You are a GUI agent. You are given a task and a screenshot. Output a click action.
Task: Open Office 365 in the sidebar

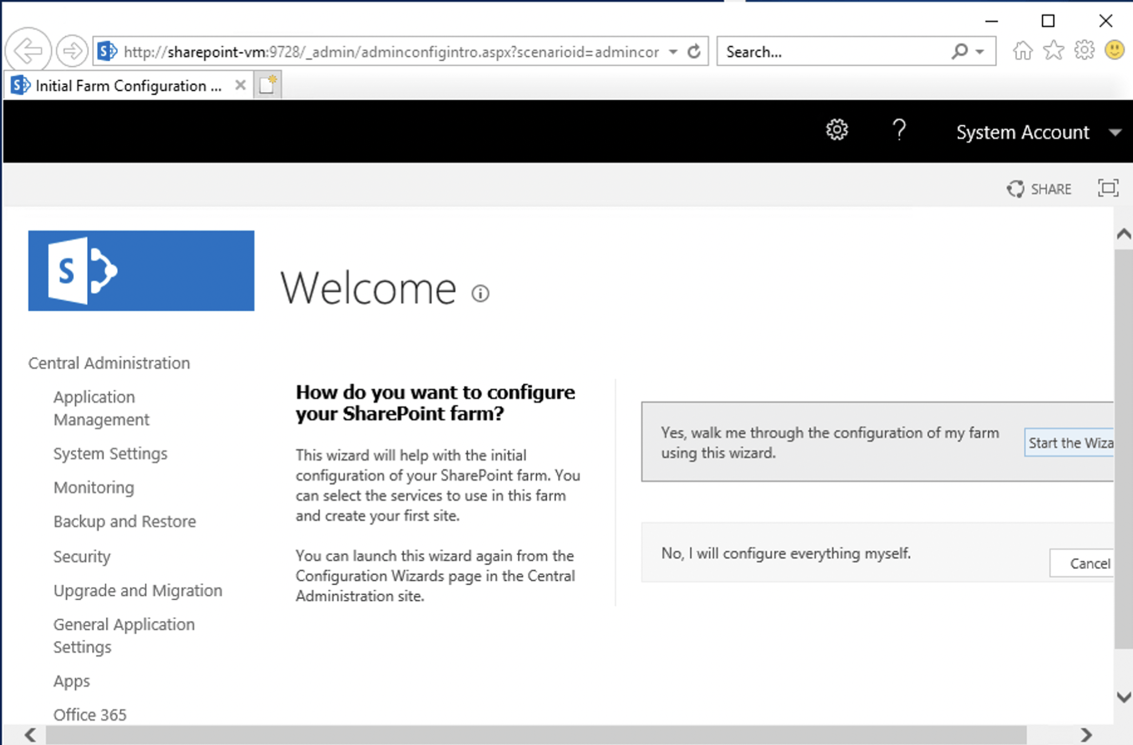(90, 715)
